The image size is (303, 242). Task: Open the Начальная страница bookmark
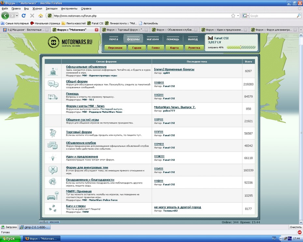coord(45,23)
